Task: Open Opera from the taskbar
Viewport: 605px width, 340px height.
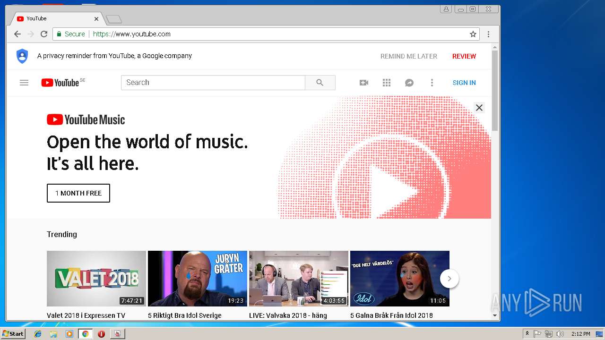Action: (101, 334)
